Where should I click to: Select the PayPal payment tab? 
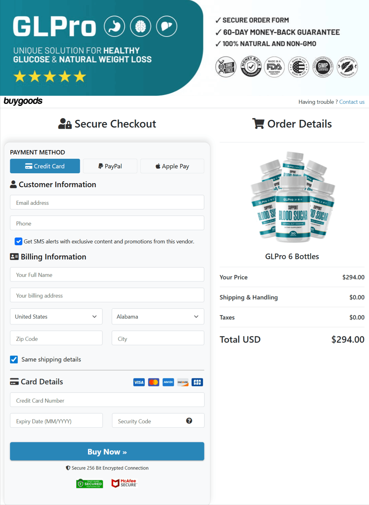110,166
